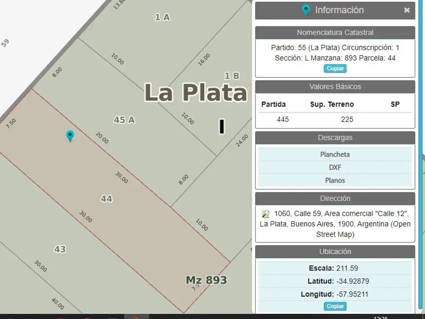
Task: Toggle the Descargas section header
Action: [335, 137]
